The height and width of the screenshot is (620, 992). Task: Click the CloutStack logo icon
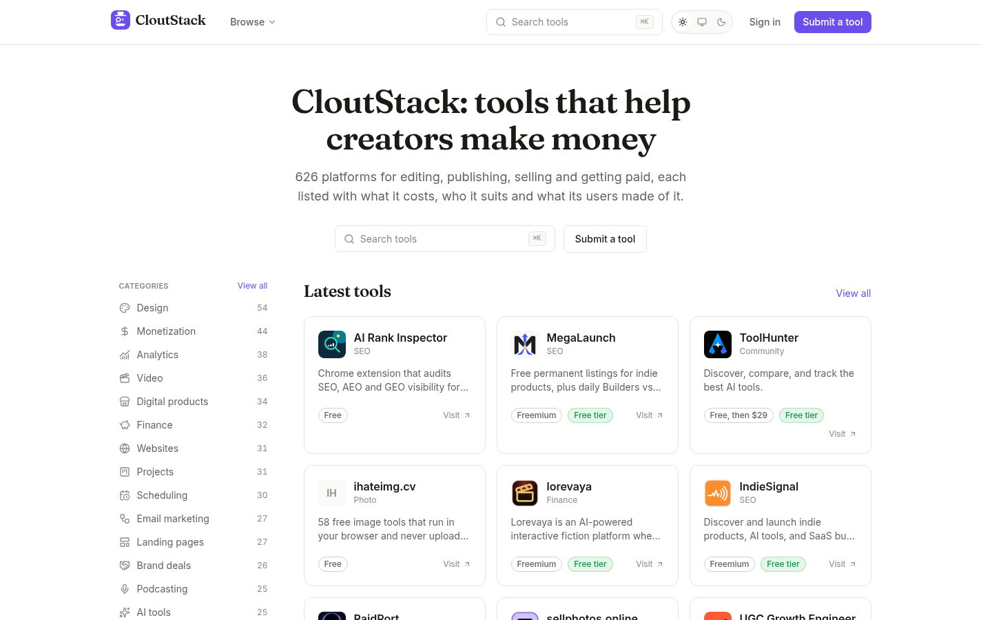coord(121,20)
